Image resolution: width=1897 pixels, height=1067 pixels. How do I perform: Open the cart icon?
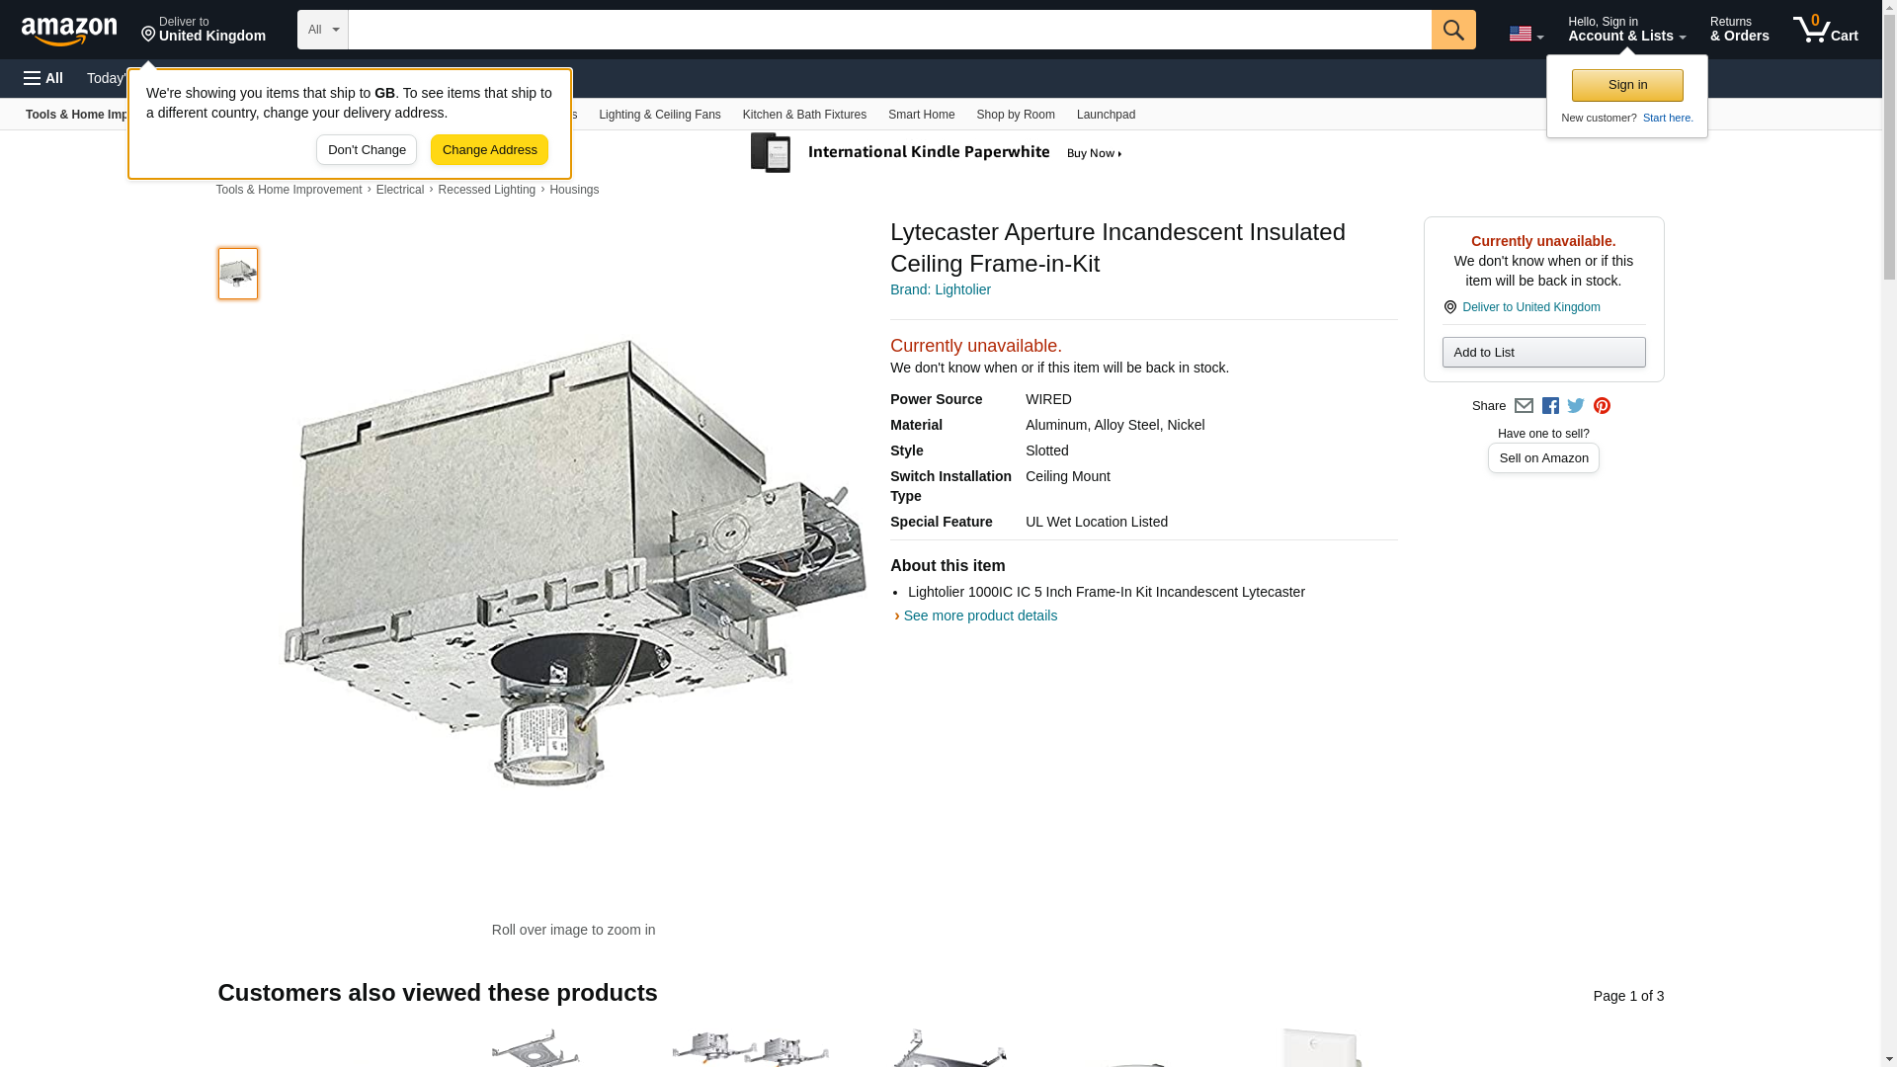[x=1825, y=30]
